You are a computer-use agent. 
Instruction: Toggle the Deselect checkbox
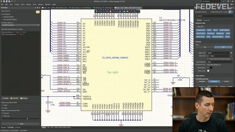(2, 113)
